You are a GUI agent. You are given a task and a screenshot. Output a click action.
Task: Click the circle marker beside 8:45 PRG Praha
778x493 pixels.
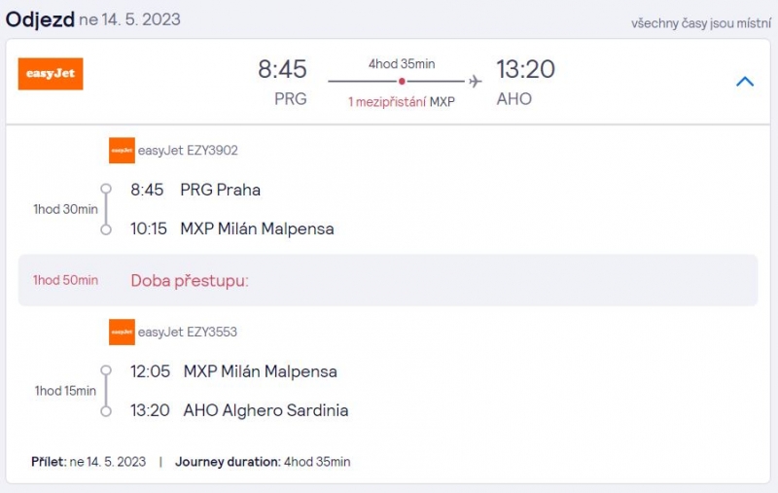(x=106, y=189)
